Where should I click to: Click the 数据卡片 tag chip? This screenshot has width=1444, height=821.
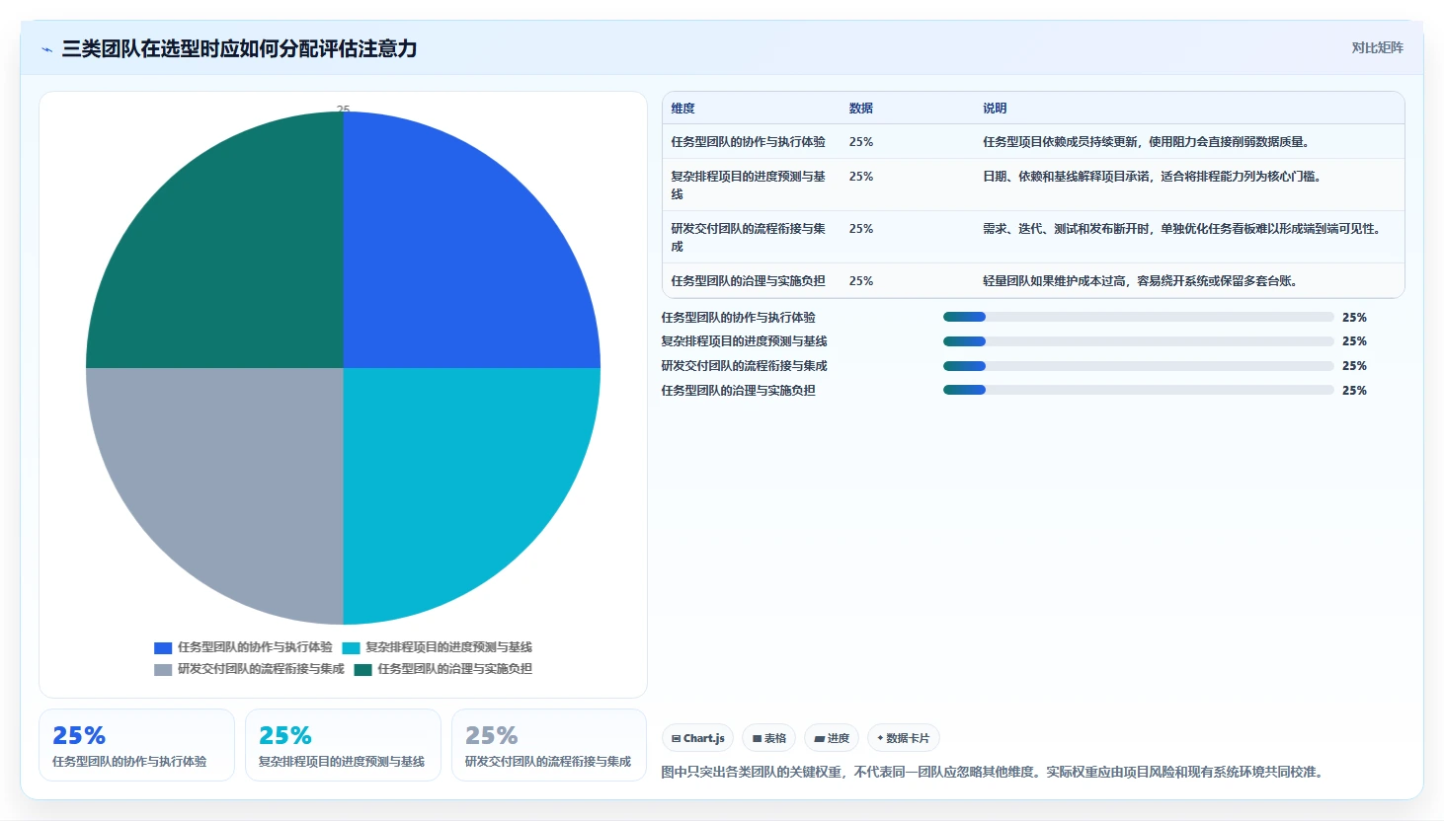coord(903,738)
